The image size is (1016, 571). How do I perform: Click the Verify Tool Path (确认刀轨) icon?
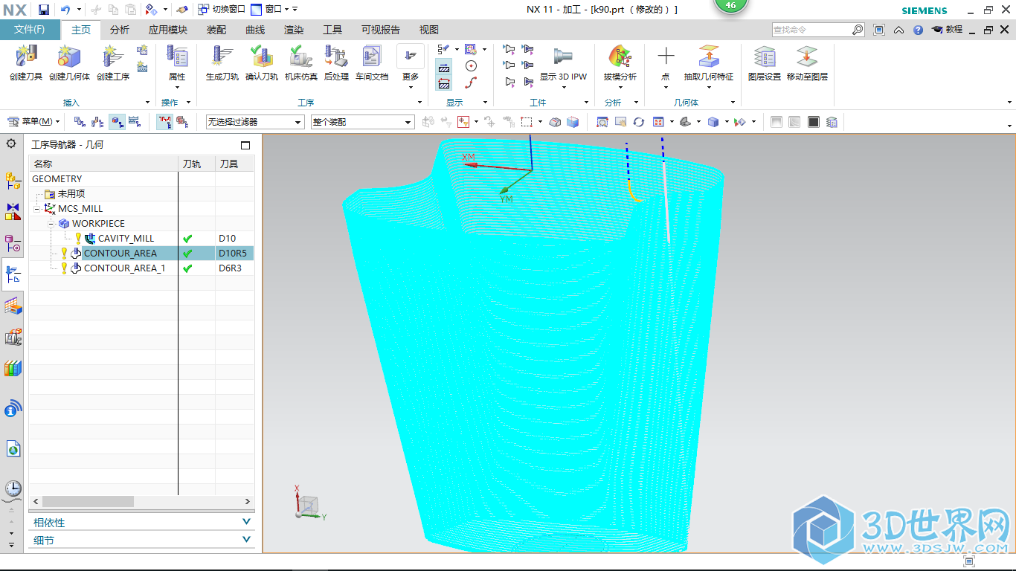[261, 57]
